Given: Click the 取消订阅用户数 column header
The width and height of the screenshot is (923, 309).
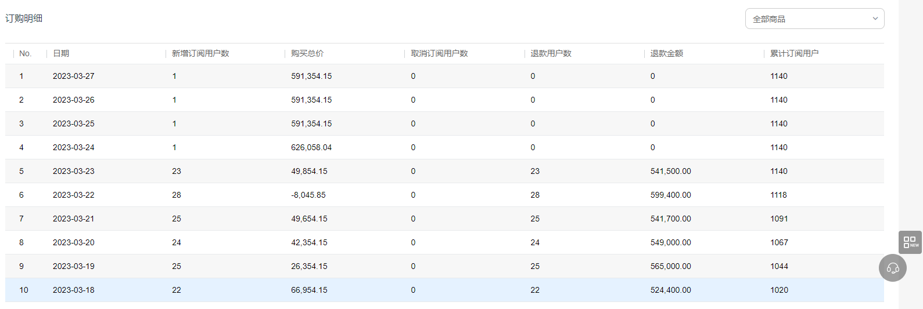Looking at the screenshot, I should point(439,53).
